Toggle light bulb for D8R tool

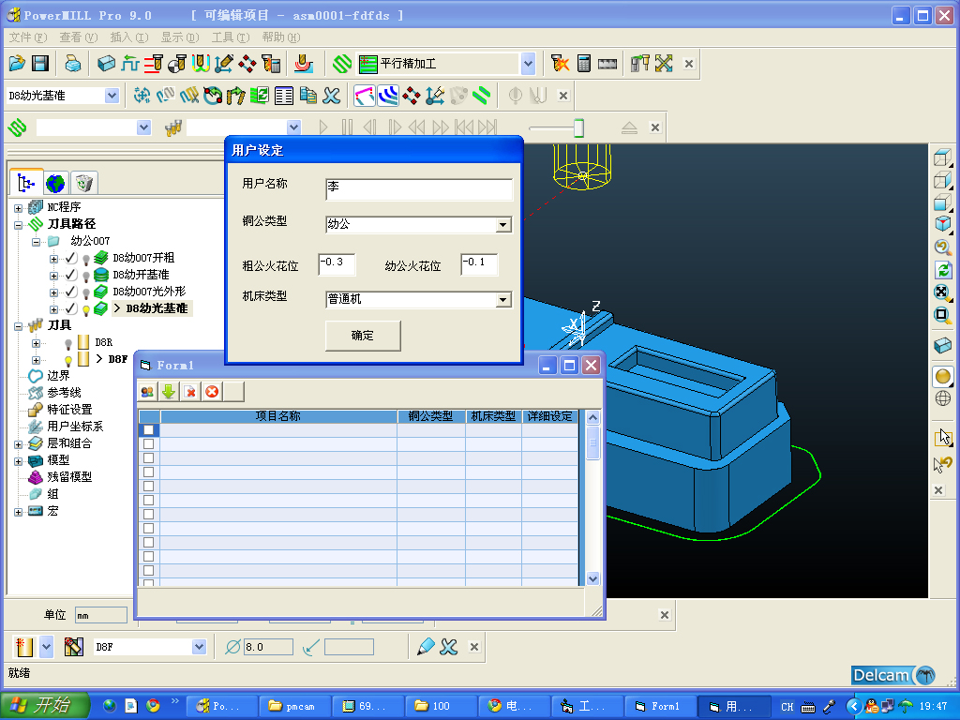(68, 344)
